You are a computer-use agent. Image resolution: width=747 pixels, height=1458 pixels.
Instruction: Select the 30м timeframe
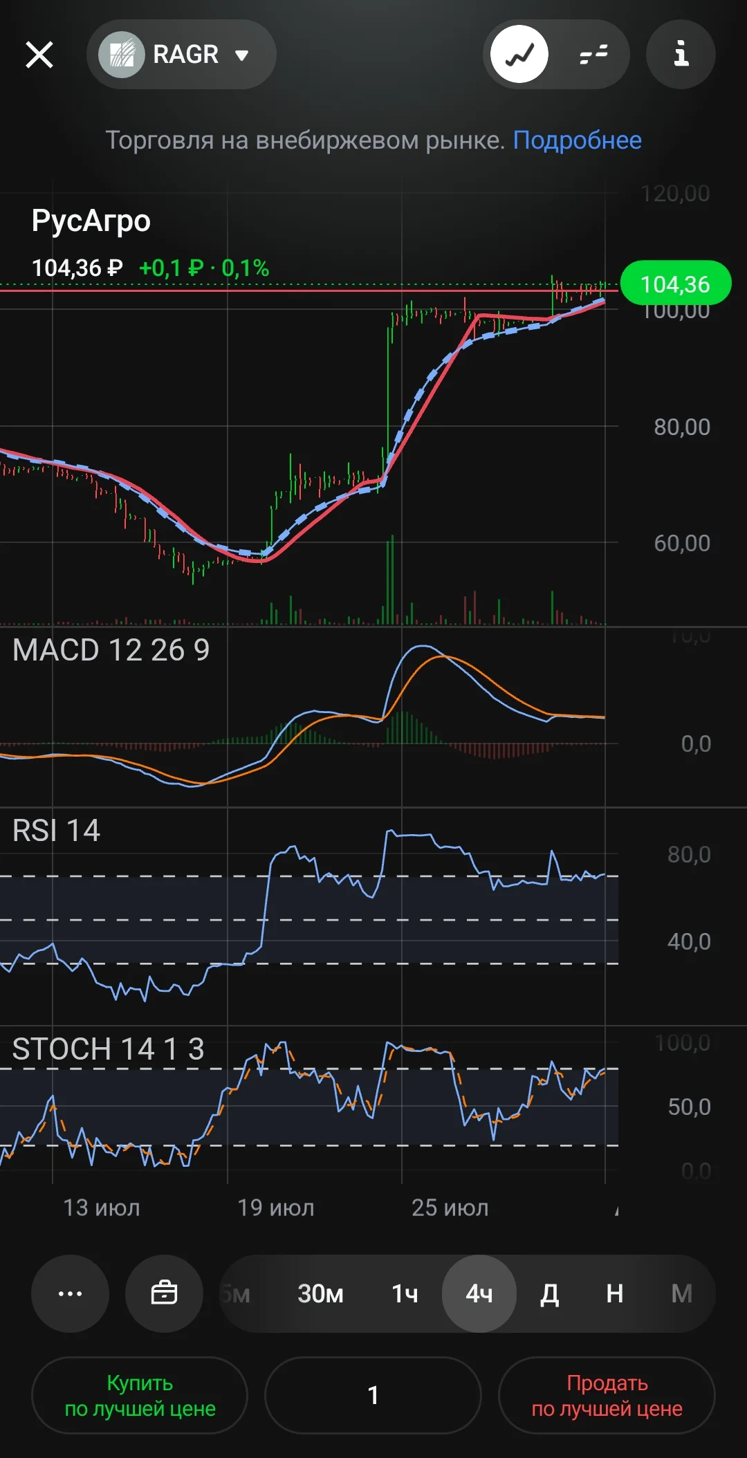point(320,1293)
